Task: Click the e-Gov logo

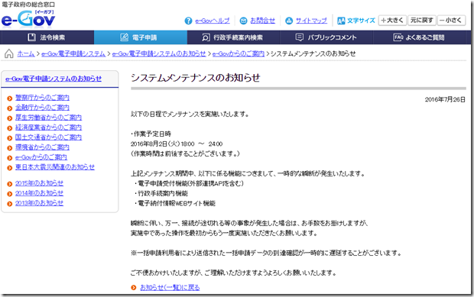Action: tap(28, 19)
